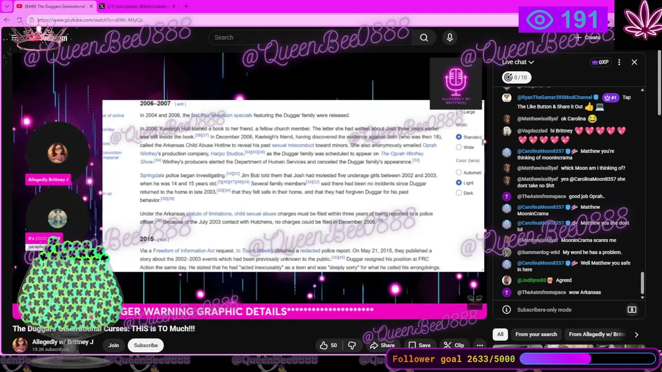Search with voice microphone
This screenshot has width=662, height=372.
point(450,37)
